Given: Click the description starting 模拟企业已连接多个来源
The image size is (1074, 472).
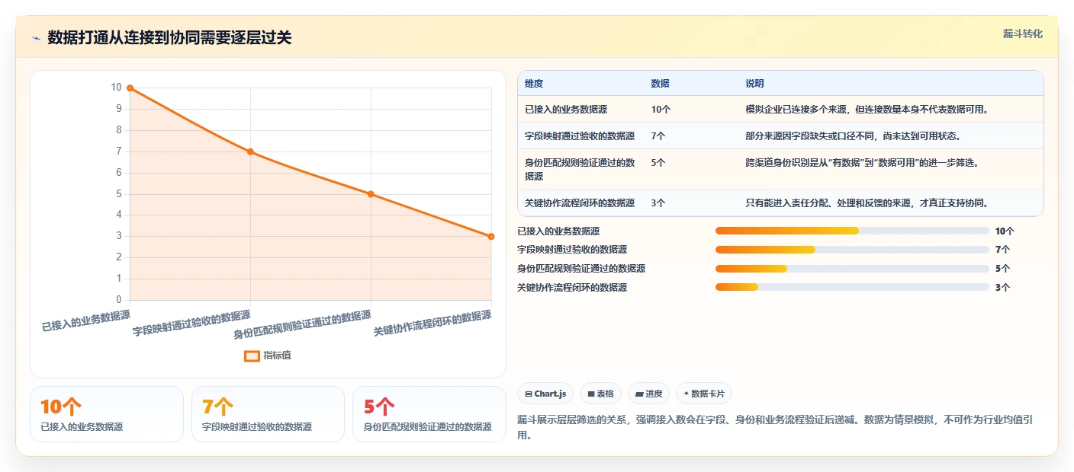Looking at the screenshot, I should 867,110.
